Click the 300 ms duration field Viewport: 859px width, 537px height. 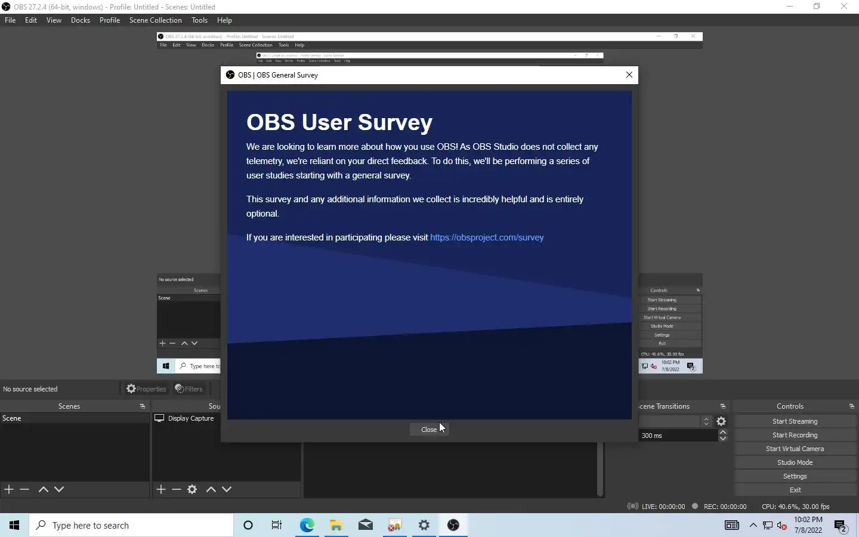pos(678,436)
